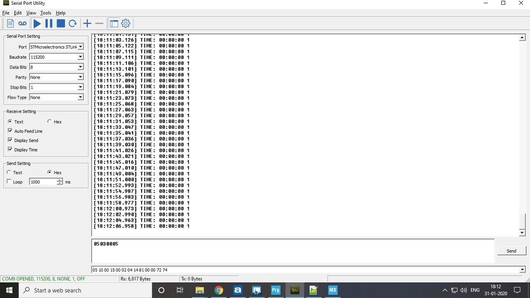
Task: Click the send text box containing 05030005
Action: [x=293, y=251]
